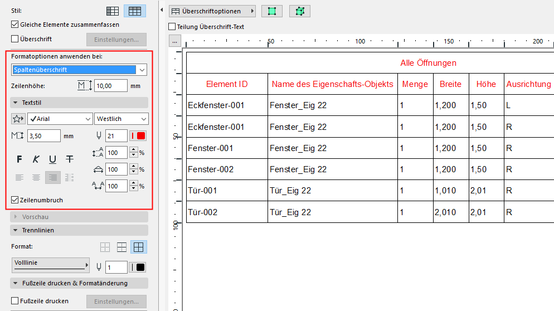Select justified text alignment
Viewport: 554px width, 311px height.
[x=70, y=177]
